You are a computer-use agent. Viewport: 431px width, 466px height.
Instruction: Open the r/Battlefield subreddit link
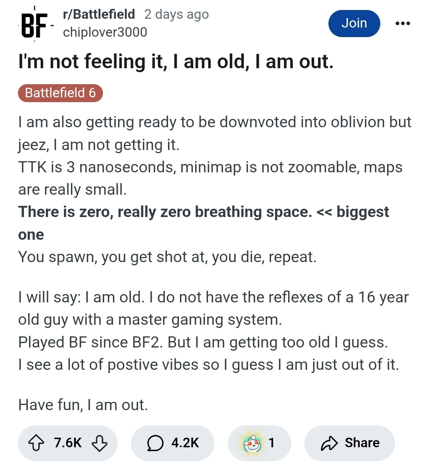[99, 14]
